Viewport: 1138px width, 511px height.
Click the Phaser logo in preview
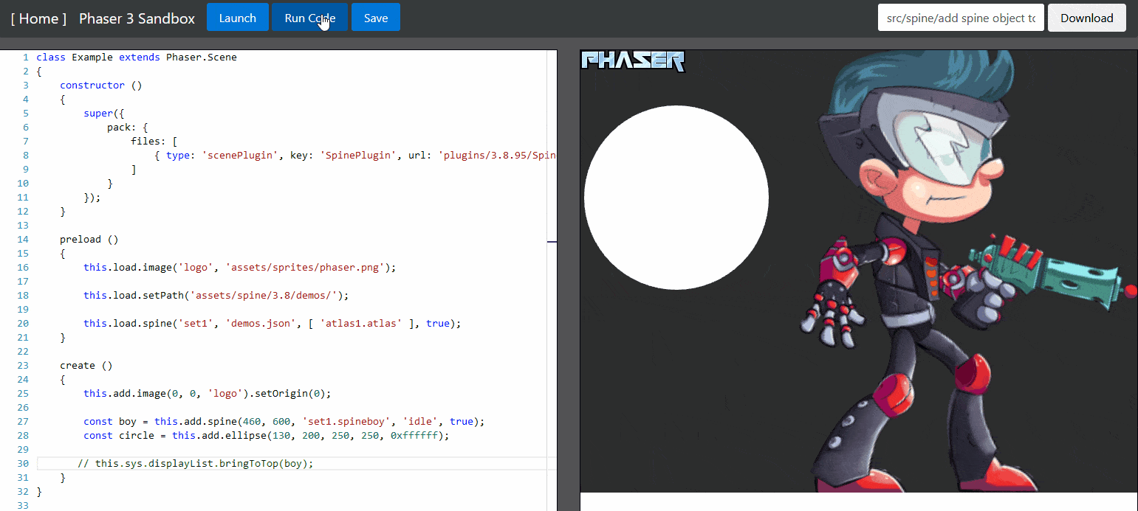coord(633,60)
